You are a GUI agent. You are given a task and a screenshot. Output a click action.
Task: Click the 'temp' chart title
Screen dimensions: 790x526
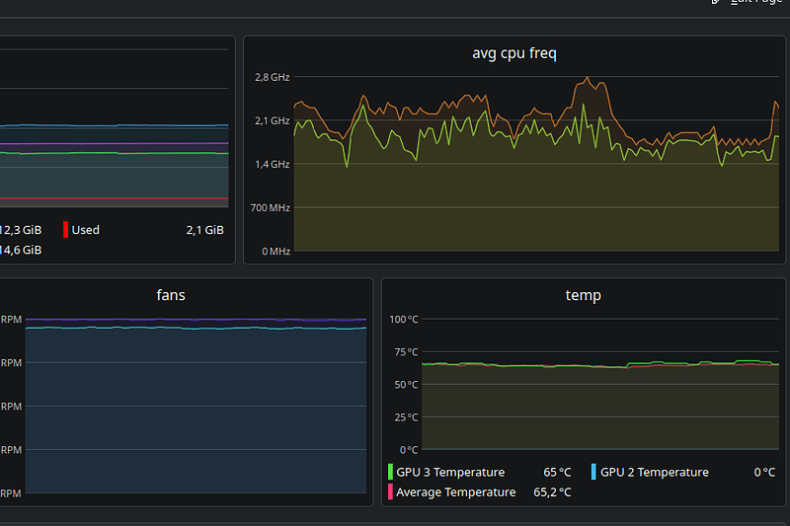pyautogui.click(x=583, y=295)
